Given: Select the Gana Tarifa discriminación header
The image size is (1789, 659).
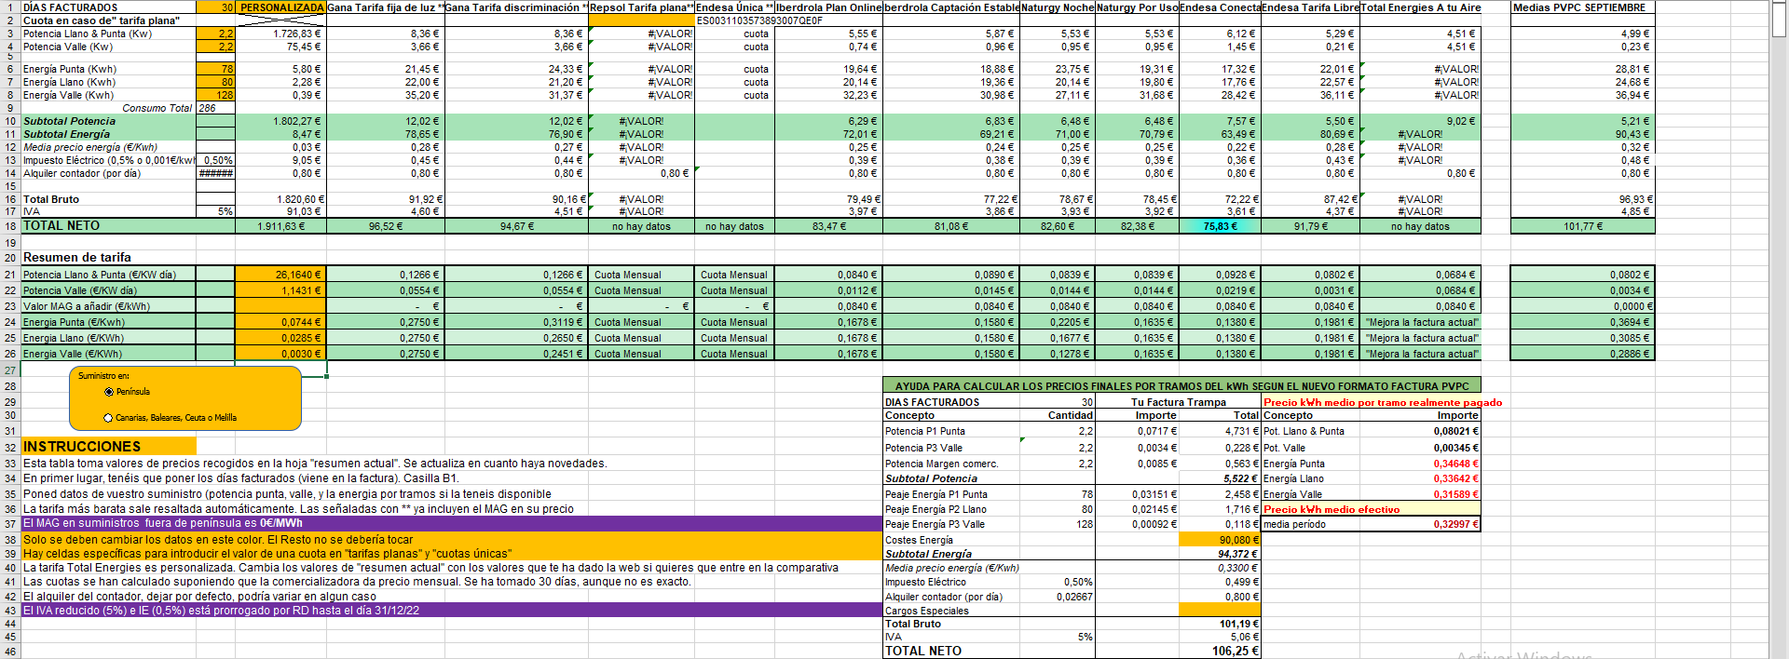Looking at the screenshot, I should point(516,7).
